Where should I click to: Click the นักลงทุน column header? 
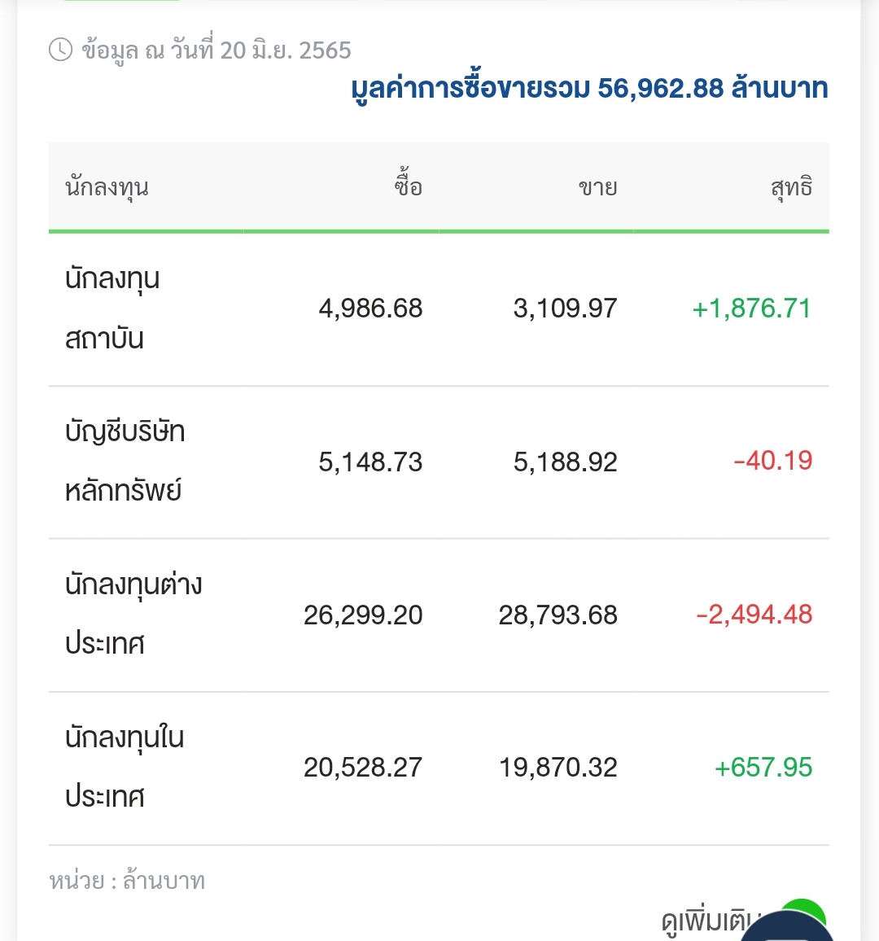[x=107, y=188]
